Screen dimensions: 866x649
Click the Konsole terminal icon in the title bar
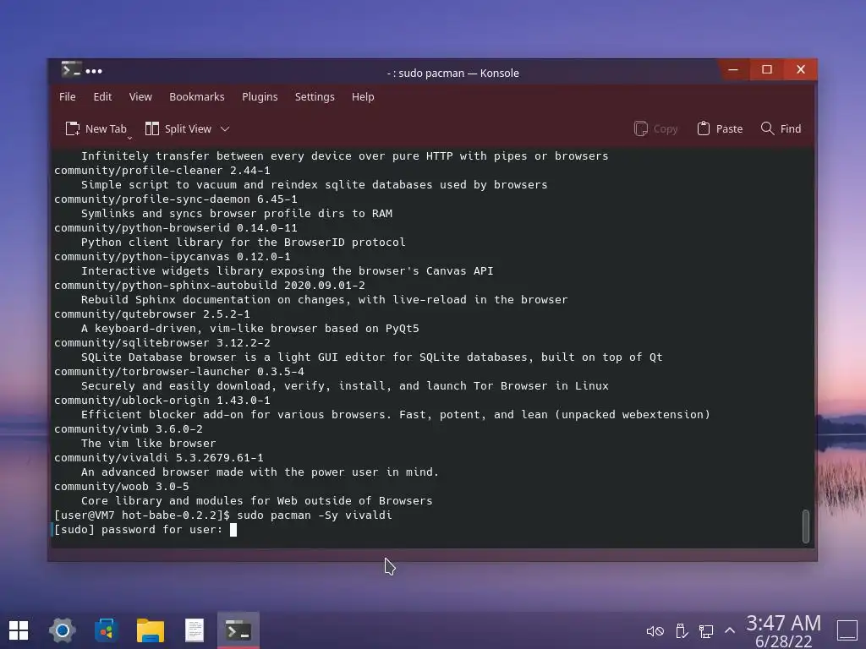click(x=71, y=70)
